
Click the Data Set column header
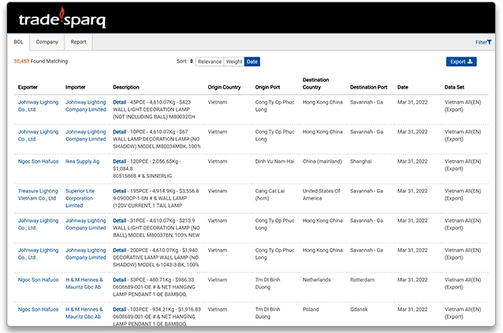click(454, 87)
